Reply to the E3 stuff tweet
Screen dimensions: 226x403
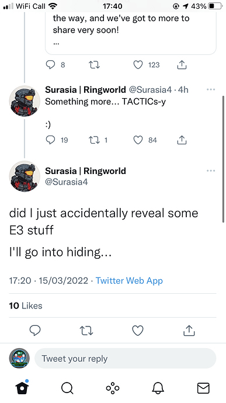[x=35, y=331]
